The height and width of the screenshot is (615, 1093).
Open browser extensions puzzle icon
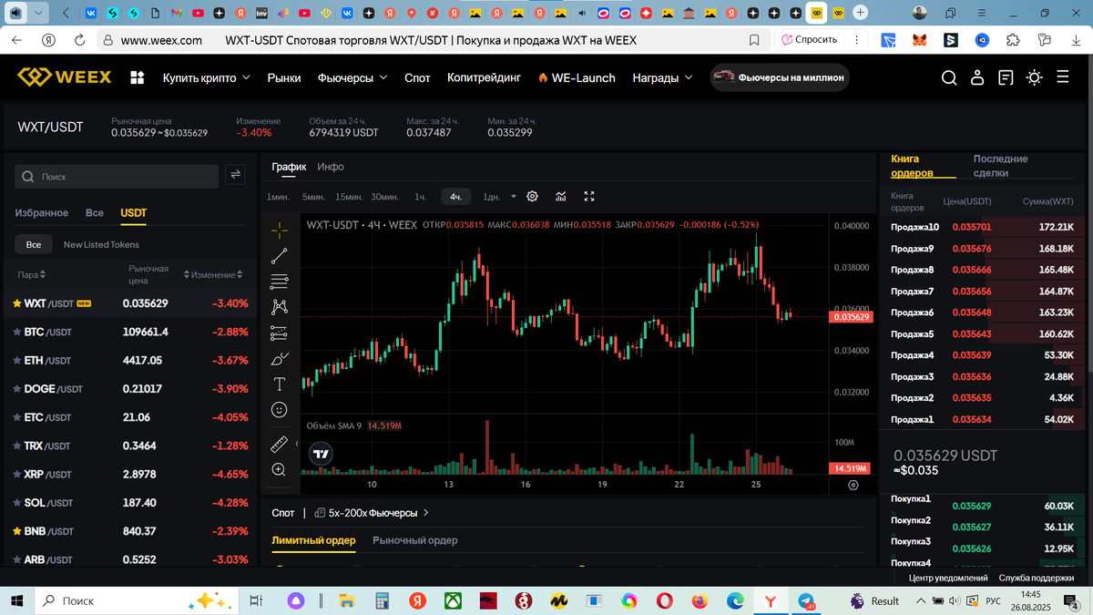pyautogui.click(x=1013, y=40)
